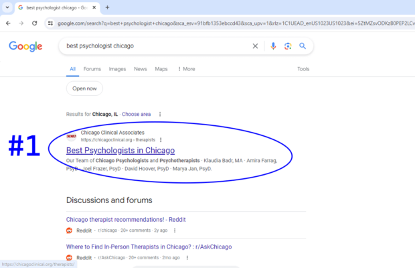Click the magnifying glass search button

[x=303, y=46]
